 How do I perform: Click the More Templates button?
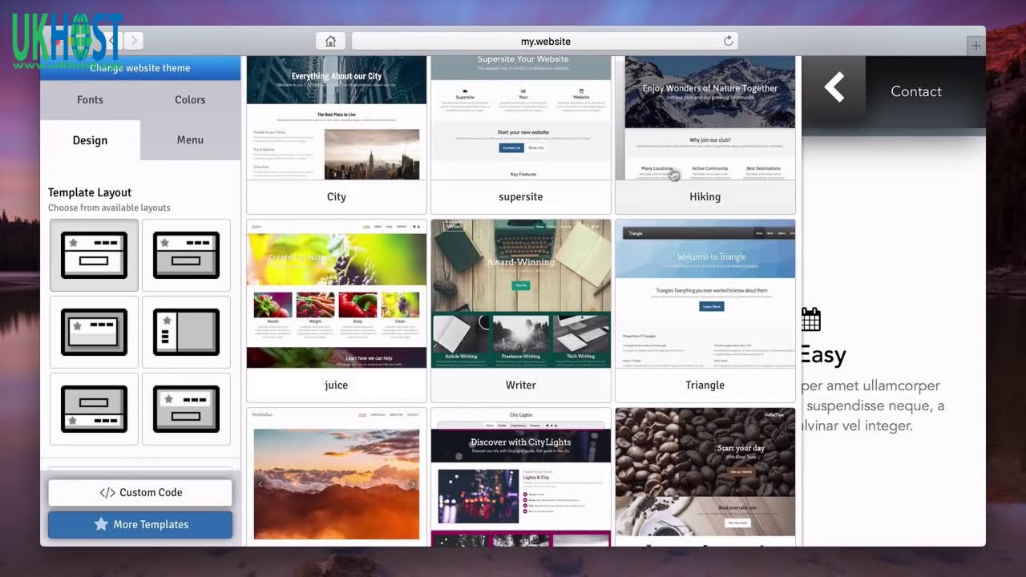[140, 524]
